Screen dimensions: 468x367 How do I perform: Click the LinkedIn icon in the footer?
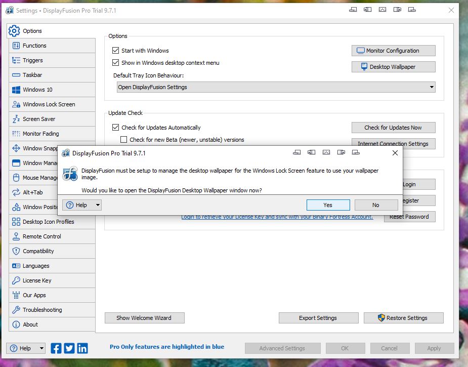click(82, 348)
